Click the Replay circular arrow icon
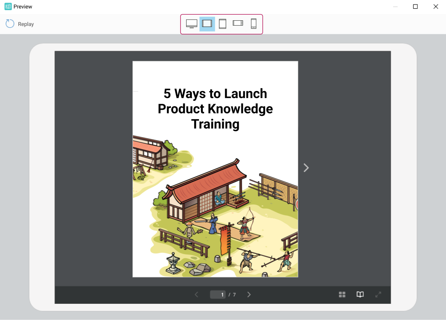 click(9, 24)
